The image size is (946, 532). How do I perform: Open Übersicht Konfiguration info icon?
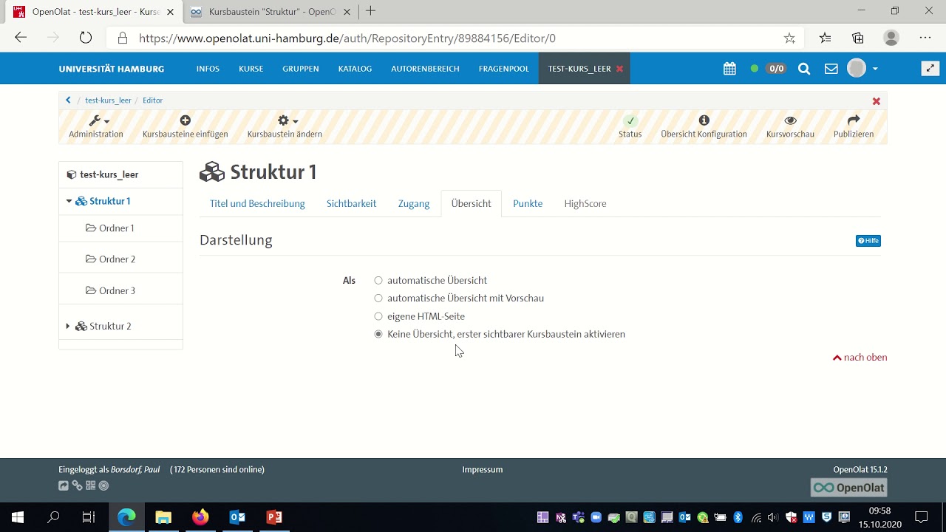tap(704, 120)
